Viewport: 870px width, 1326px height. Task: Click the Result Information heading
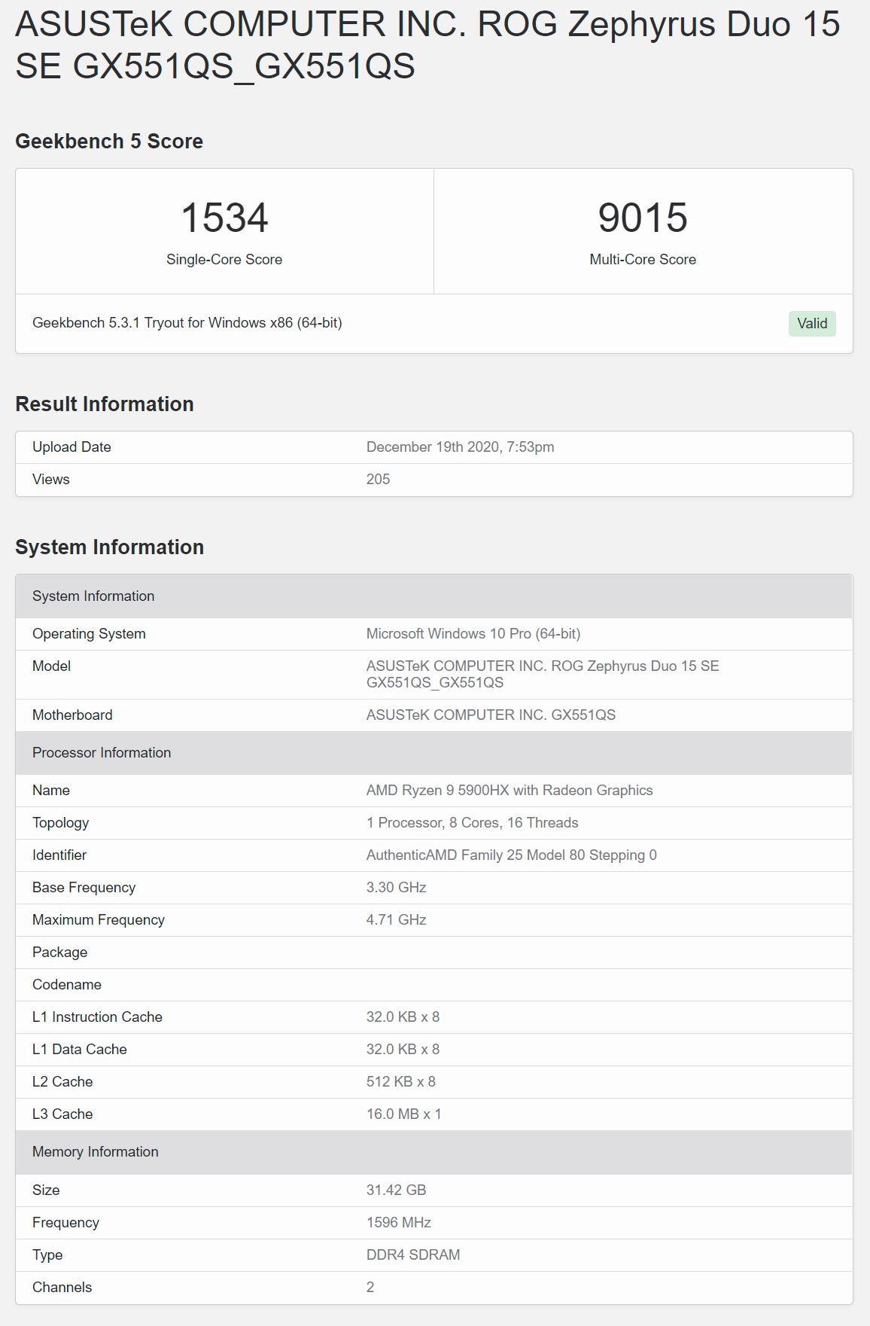(x=105, y=404)
